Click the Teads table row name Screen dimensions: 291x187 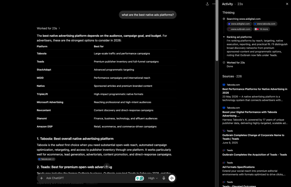(x=40, y=62)
